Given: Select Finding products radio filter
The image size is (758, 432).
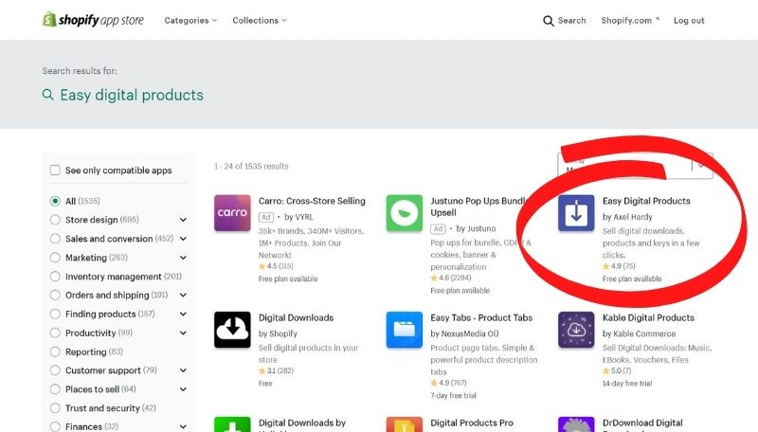Looking at the screenshot, I should [x=55, y=314].
